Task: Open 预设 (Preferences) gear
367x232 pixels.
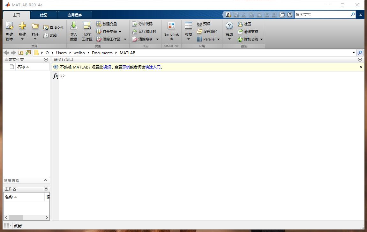Action: click(204, 24)
